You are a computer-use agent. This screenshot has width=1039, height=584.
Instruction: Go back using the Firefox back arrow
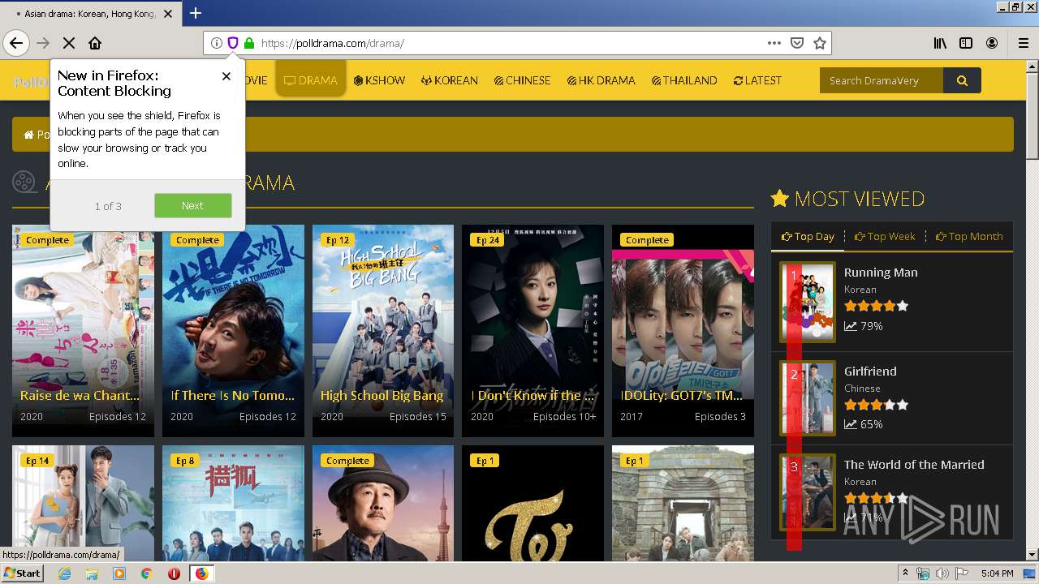click(16, 43)
